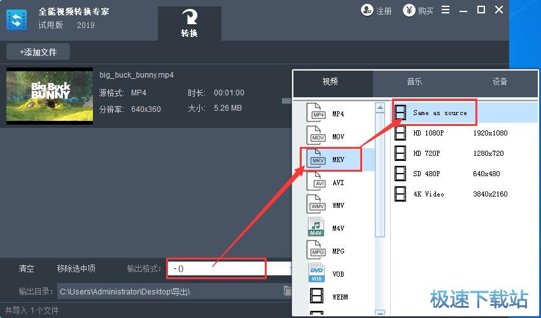Click the 清空 clear list button
541x318 pixels.
[27, 268]
